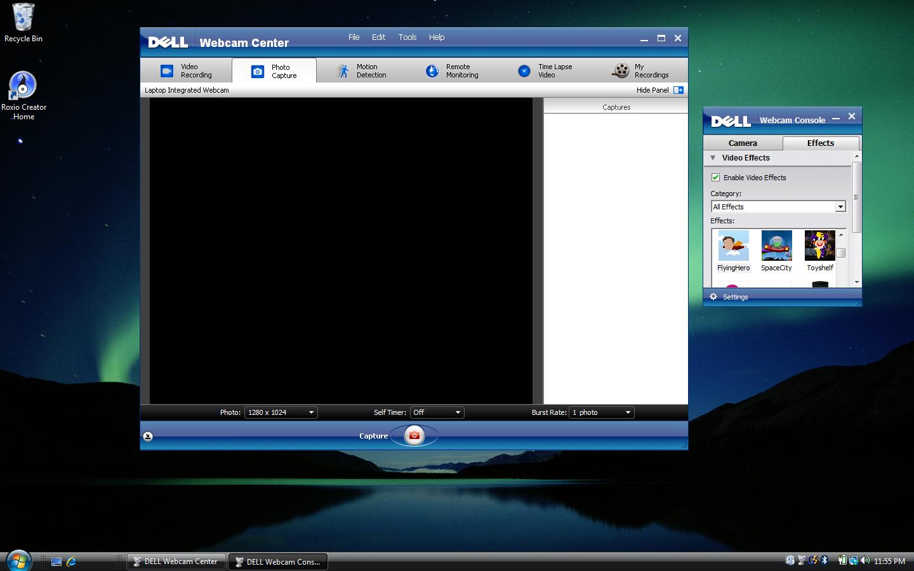Open the Burst Rate dropdown
Screen dimensions: 914x571
pyautogui.click(x=601, y=412)
